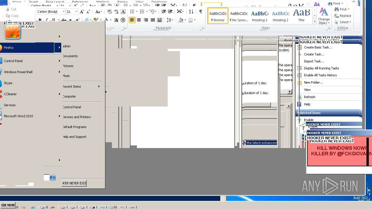
Task: Click the Numbering list icon
Action: tap(143, 12)
